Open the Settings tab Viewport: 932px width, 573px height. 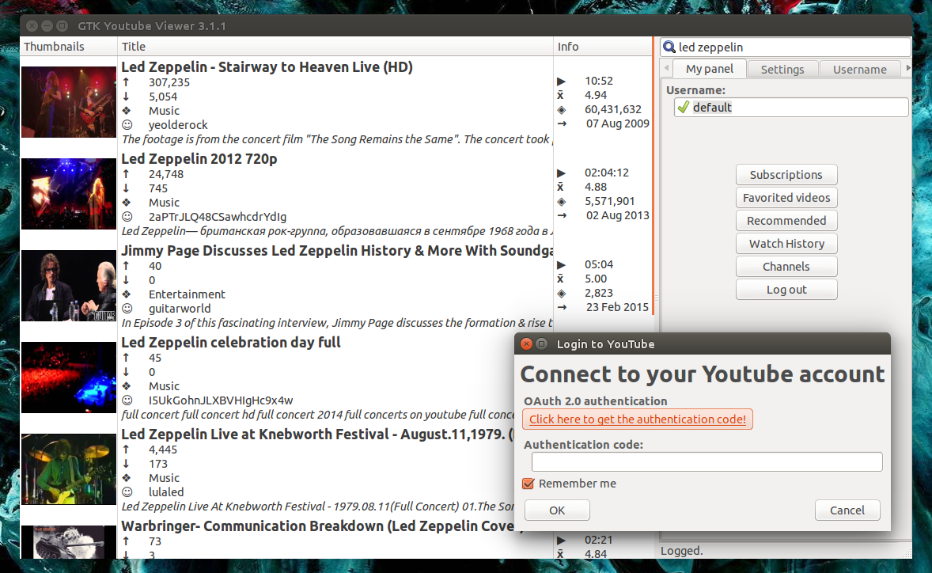tap(782, 70)
